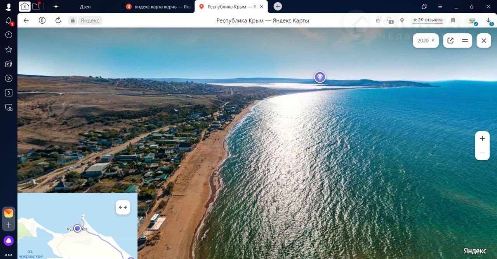Close the panorama viewer
The image size is (497, 259).
[484, 41]
